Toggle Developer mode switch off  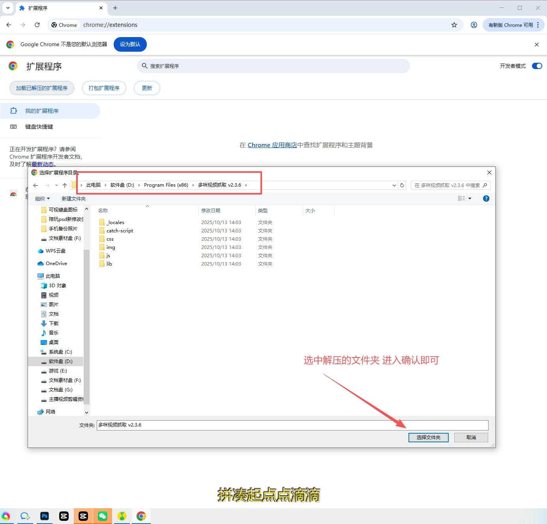pos(537,66)
